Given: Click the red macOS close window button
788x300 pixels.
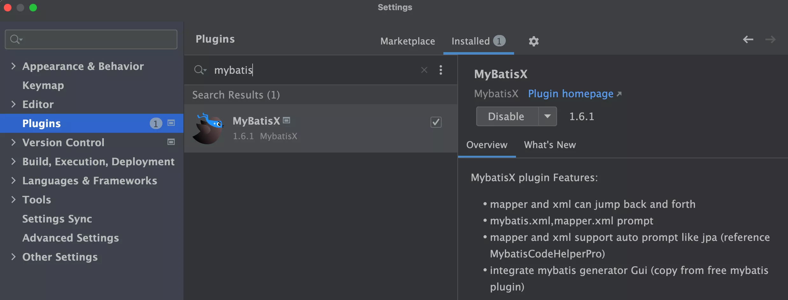Looking at the screenshot, I should pyautogui.click(x=8, y=7).
